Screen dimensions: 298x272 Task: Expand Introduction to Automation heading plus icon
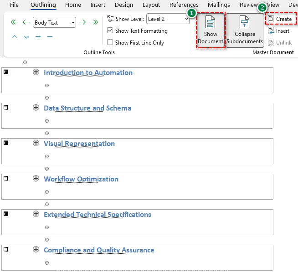click(x=36, y=72)
